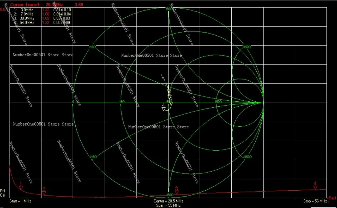
Task: Click the '150Ω' resistance axis label
Action: coord(218,102)
